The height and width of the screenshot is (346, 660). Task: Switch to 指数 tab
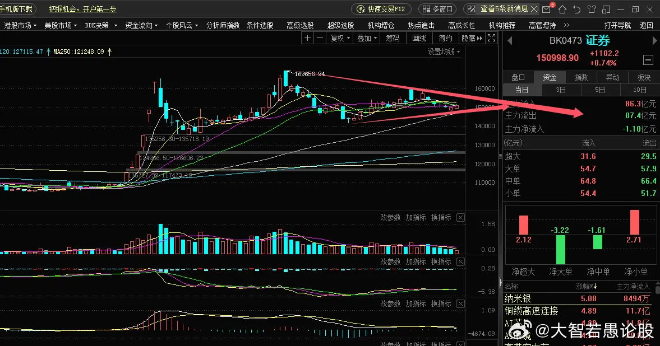tap(581, 77)
